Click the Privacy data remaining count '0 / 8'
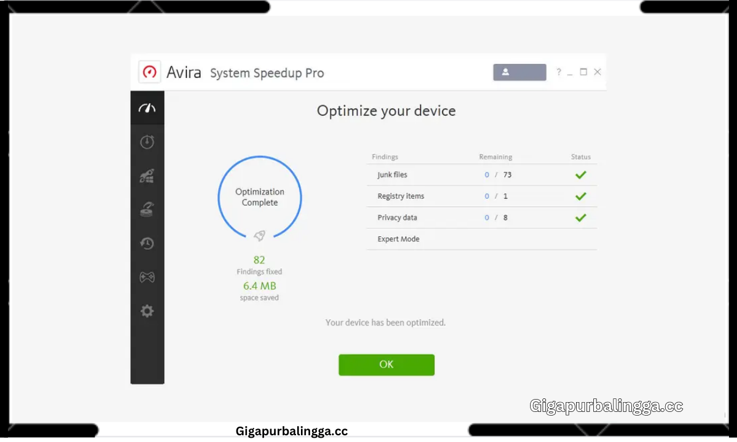The height and width of the screenshot is (442, 737). click(496, 218)
